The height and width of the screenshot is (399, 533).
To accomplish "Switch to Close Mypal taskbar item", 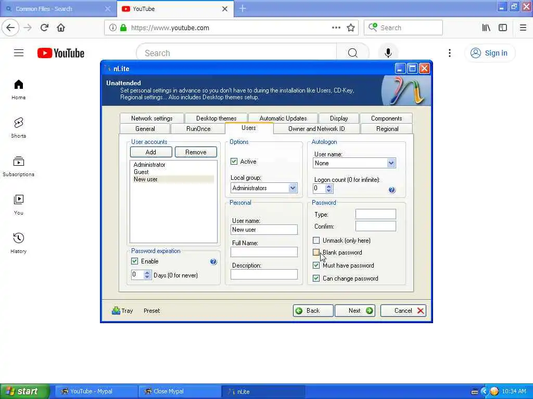I will 180,391.
